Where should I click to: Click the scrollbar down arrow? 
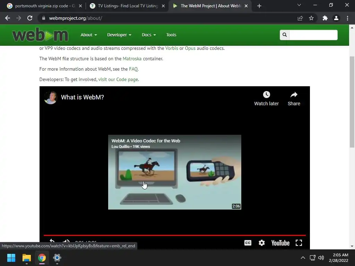pos(352,246)
